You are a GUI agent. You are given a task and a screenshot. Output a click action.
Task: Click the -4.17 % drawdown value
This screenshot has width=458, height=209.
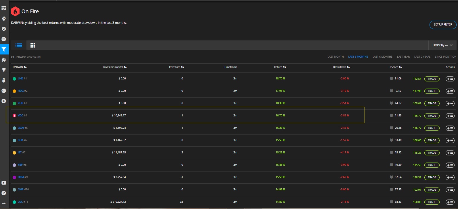pos(344,153)
